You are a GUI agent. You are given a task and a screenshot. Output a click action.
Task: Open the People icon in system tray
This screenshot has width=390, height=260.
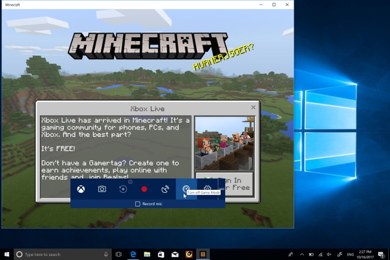pos(290,254)
